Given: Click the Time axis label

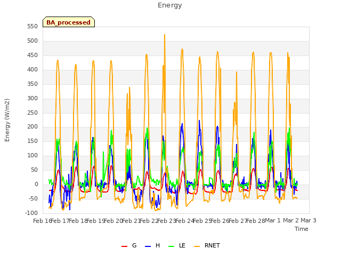Looking at the screenshot, I should click(x=302, y=229).
